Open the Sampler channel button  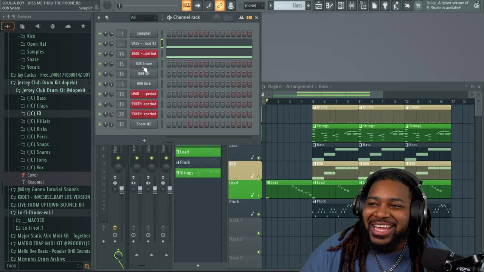pos(144,33)
